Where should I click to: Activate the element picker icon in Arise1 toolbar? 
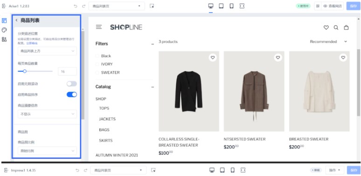pos(152,6)
